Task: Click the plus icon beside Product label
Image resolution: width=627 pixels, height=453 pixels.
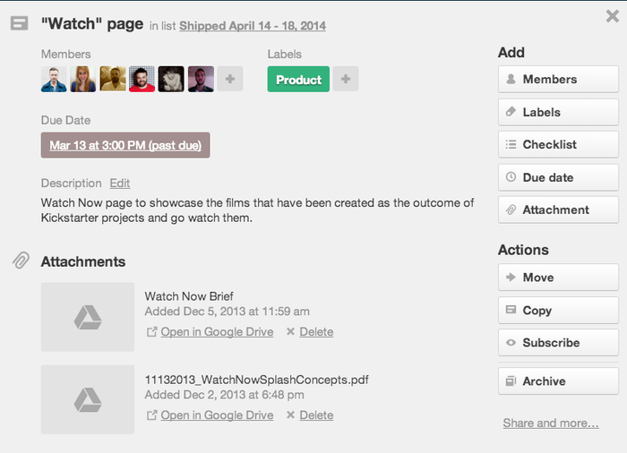Action: [346, 79]
